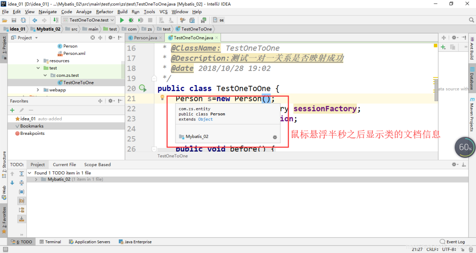Expand the webapp folder in Project tree
This screenshot has height=253, width=476.
(37, 90)
